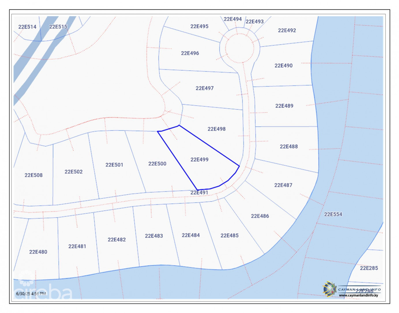Click the Cayman Land Info globe logo
The width and height of the screenshot is (399, 313).
pyautogui.click(x=329, y=289)
